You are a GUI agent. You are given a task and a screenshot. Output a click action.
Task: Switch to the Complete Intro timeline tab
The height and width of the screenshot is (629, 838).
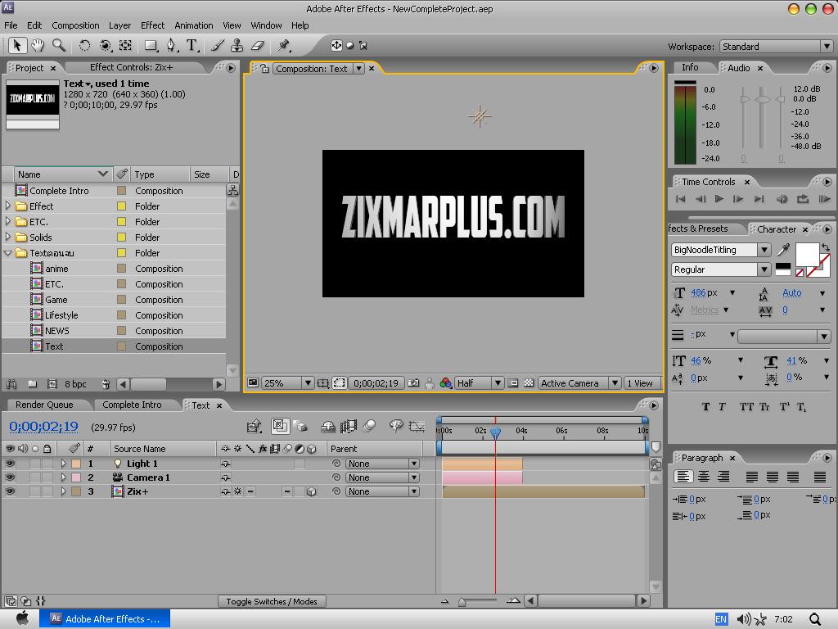point(132,405)
